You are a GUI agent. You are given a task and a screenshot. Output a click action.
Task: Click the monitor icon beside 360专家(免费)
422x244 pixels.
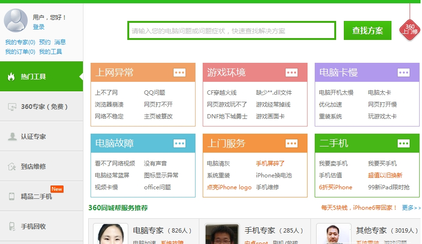(x=12, y=107)
